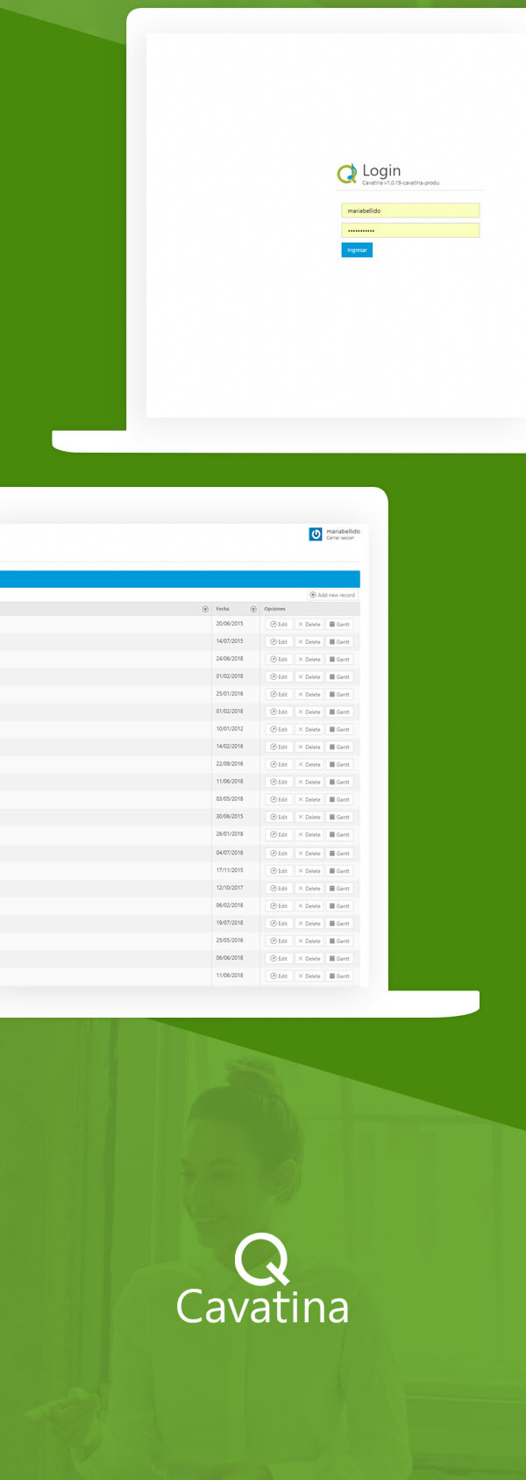The height and width of the screenshot is (1480, 526).
Task: Edit the 30/06/2015 record
Action: (279, 818)
